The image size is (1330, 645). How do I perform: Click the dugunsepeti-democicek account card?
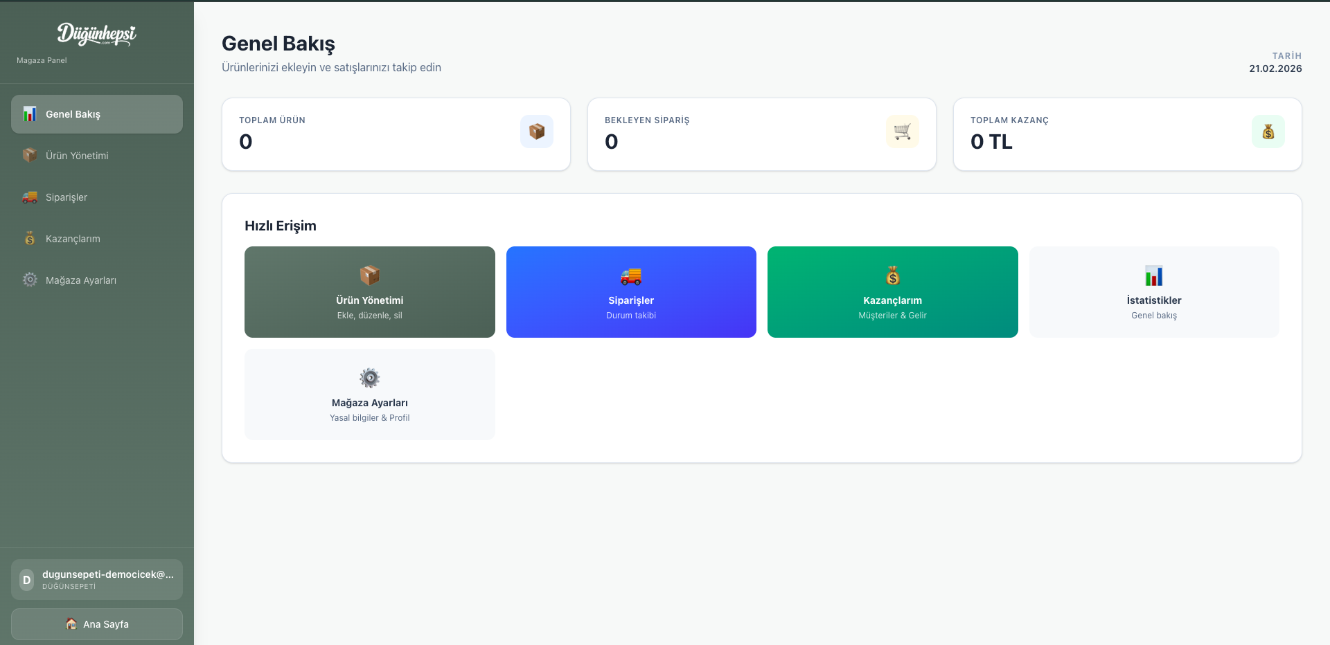97,580
